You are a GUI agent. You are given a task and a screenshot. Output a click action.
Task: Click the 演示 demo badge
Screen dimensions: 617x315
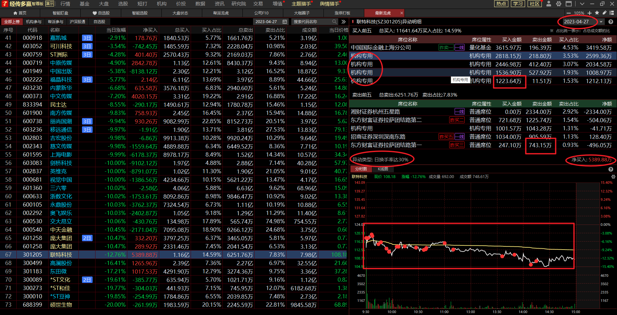tap(50, 4)
